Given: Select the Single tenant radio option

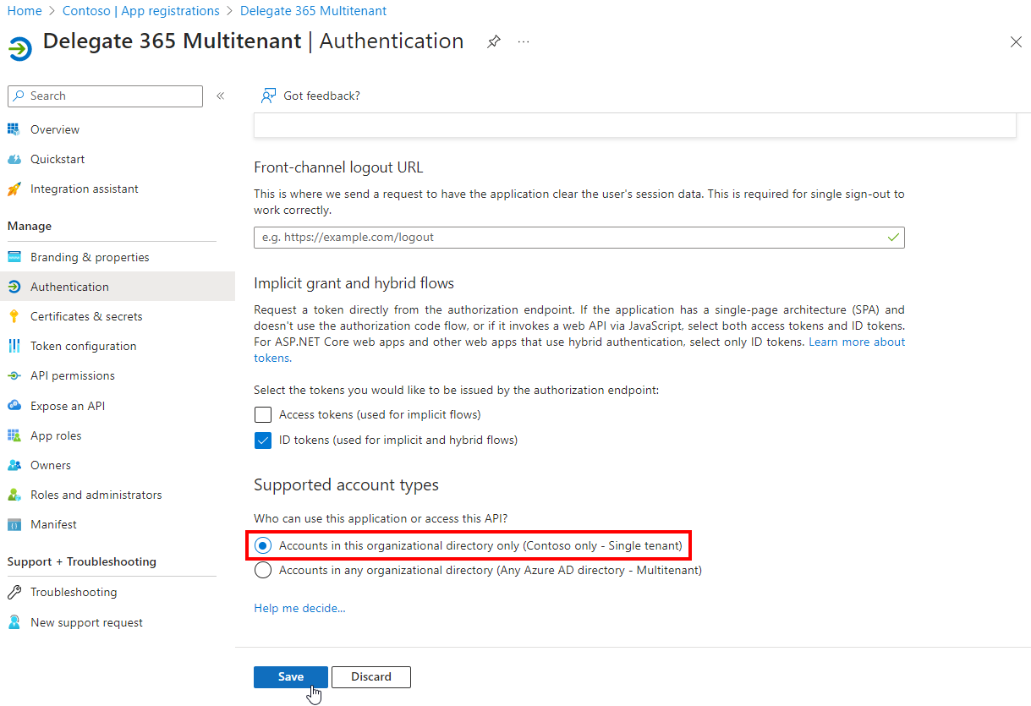Looking at the screenshot, I should tap(263, 545).
